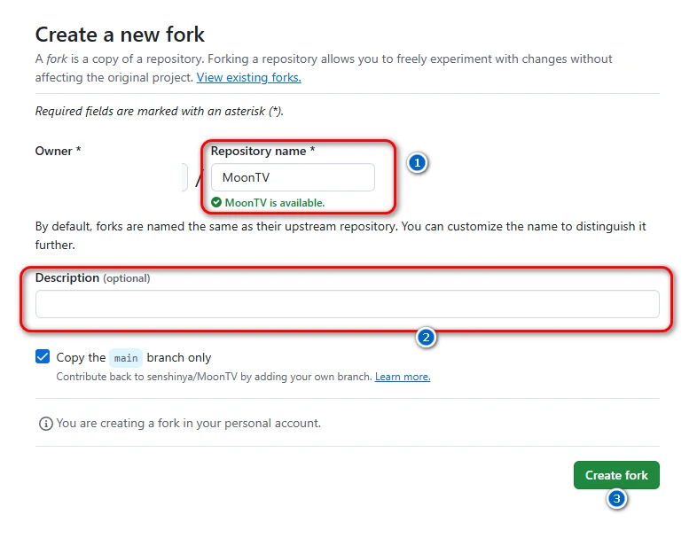
Task: Click blue annotation badge number 2
Action: click(427, 337)
